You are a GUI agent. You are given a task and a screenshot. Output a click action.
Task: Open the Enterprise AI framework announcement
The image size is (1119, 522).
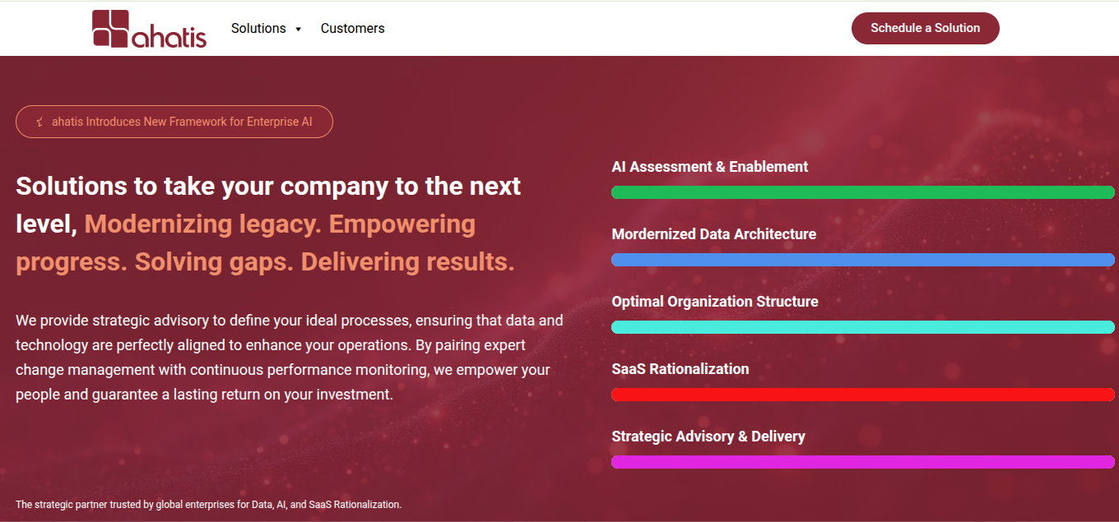tap(182, 122)
